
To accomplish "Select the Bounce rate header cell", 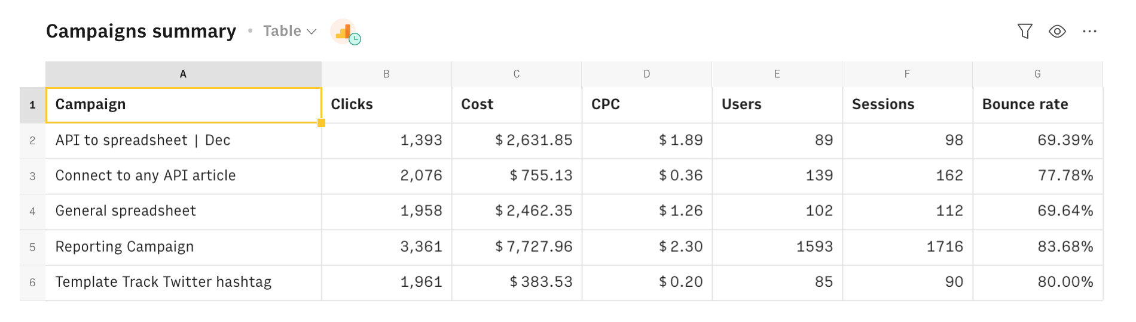I will 1037,105.
